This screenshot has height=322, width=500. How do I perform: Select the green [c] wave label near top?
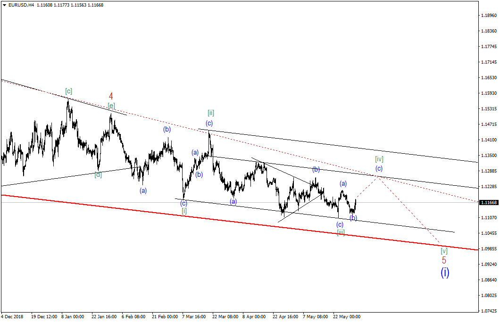[68, 91]
